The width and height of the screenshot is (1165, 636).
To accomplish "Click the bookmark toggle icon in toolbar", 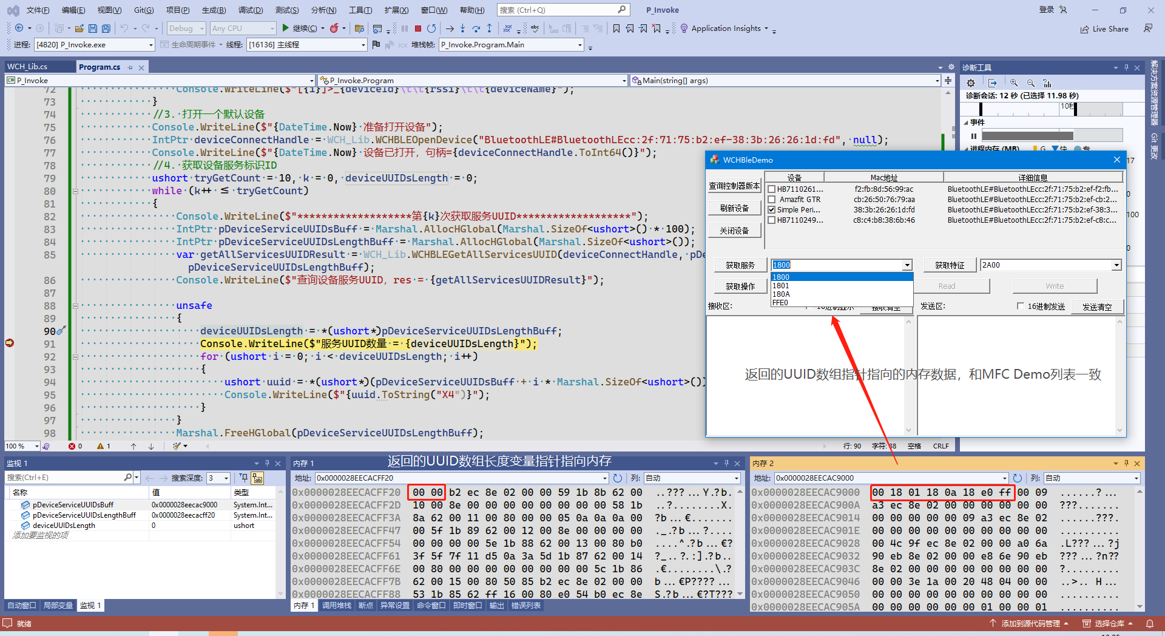I will pyautogui.click(x=616, y=29).
